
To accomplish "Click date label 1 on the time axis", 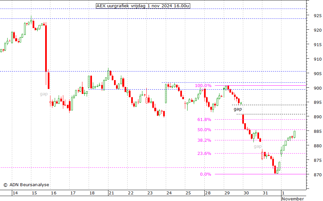I will coord(283,193).
